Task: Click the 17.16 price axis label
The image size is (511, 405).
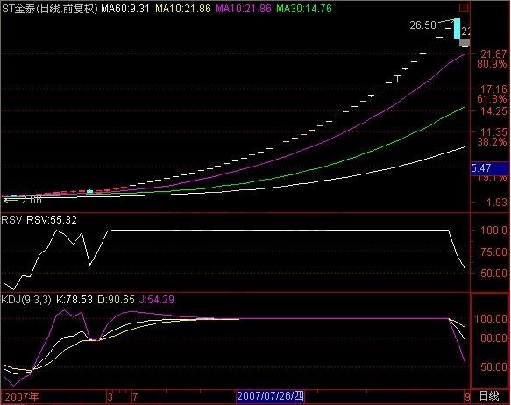Action: click(x=493, y=89)
